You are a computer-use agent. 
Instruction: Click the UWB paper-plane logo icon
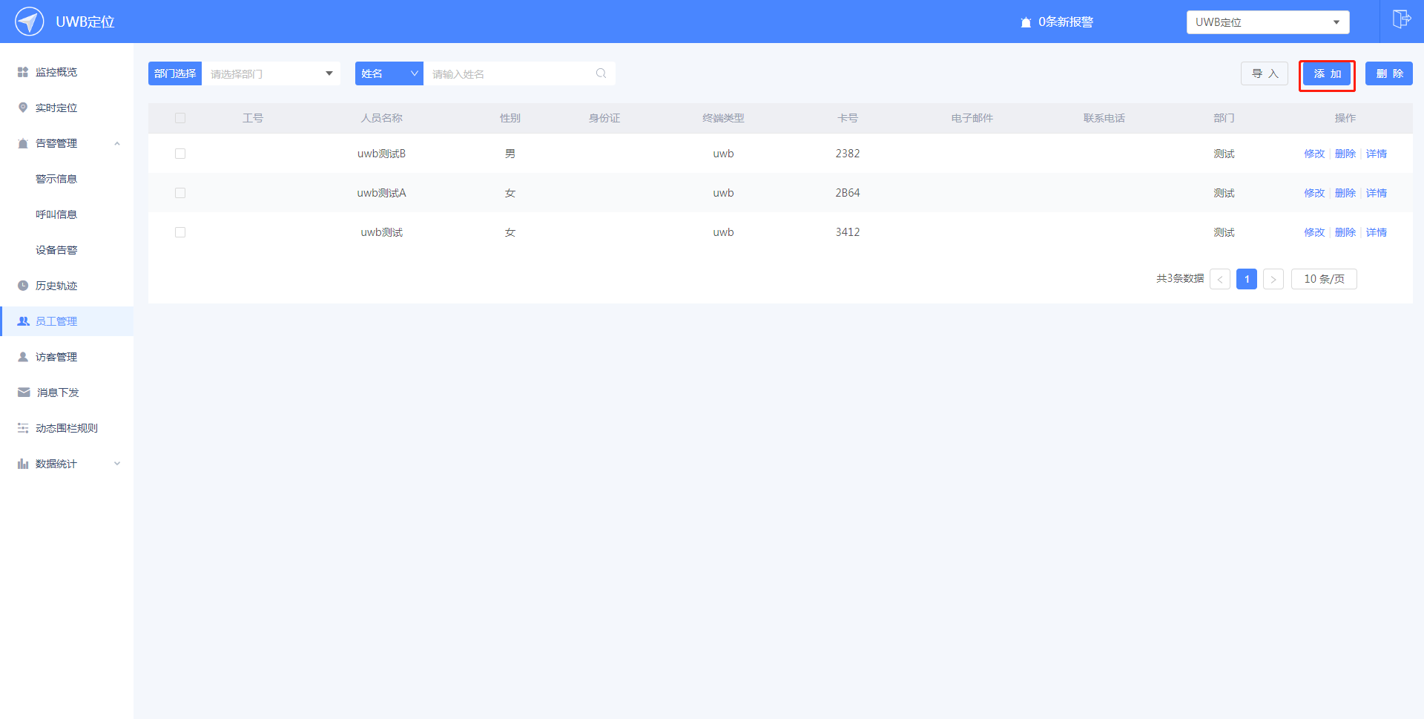(x=30, y=22)
